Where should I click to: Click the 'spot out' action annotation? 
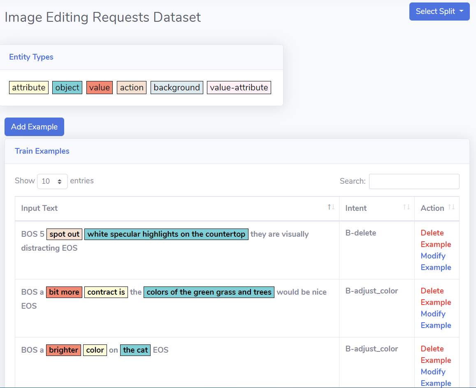point(64,234)
